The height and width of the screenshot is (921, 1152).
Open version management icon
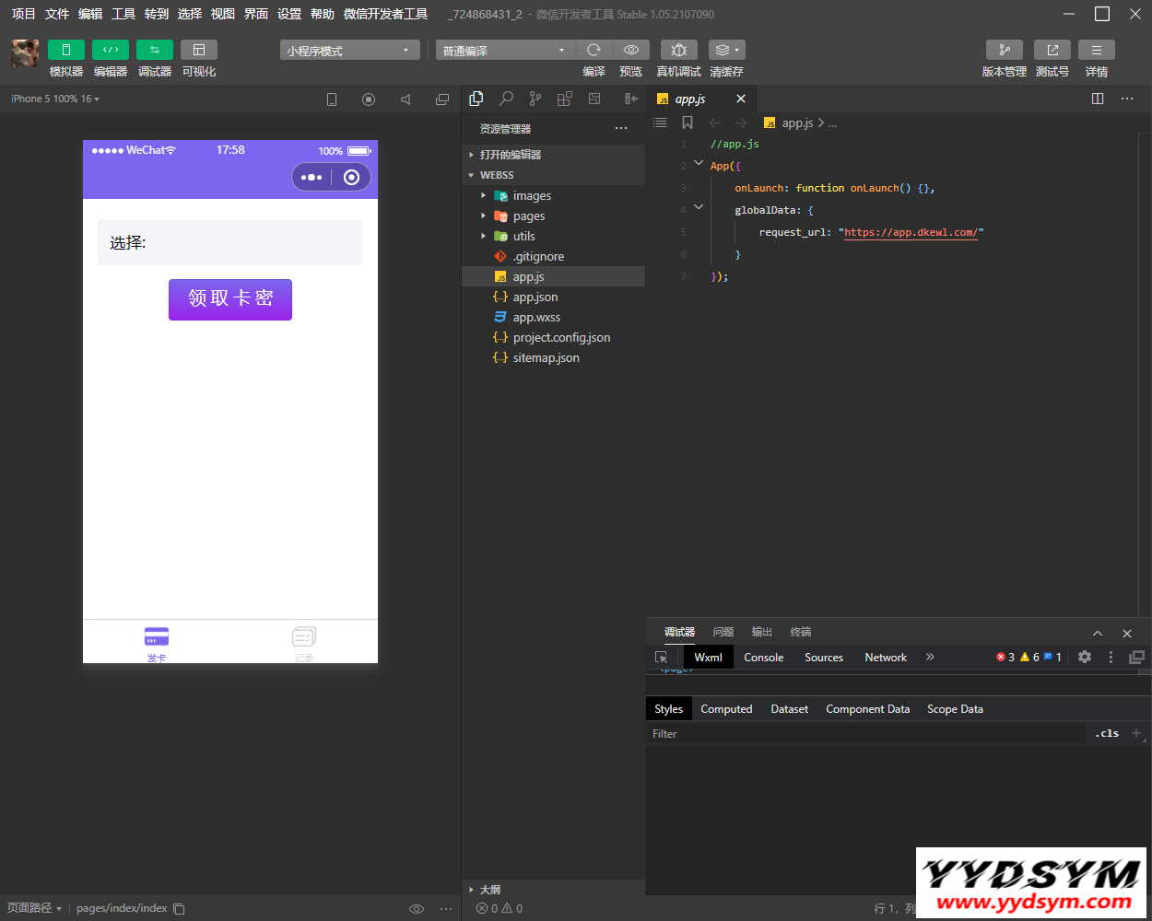[1004, 50]
